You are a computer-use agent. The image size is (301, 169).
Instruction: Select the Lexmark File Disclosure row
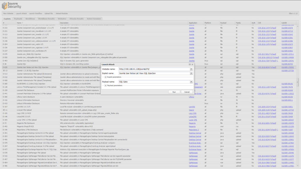click(149, 90)
